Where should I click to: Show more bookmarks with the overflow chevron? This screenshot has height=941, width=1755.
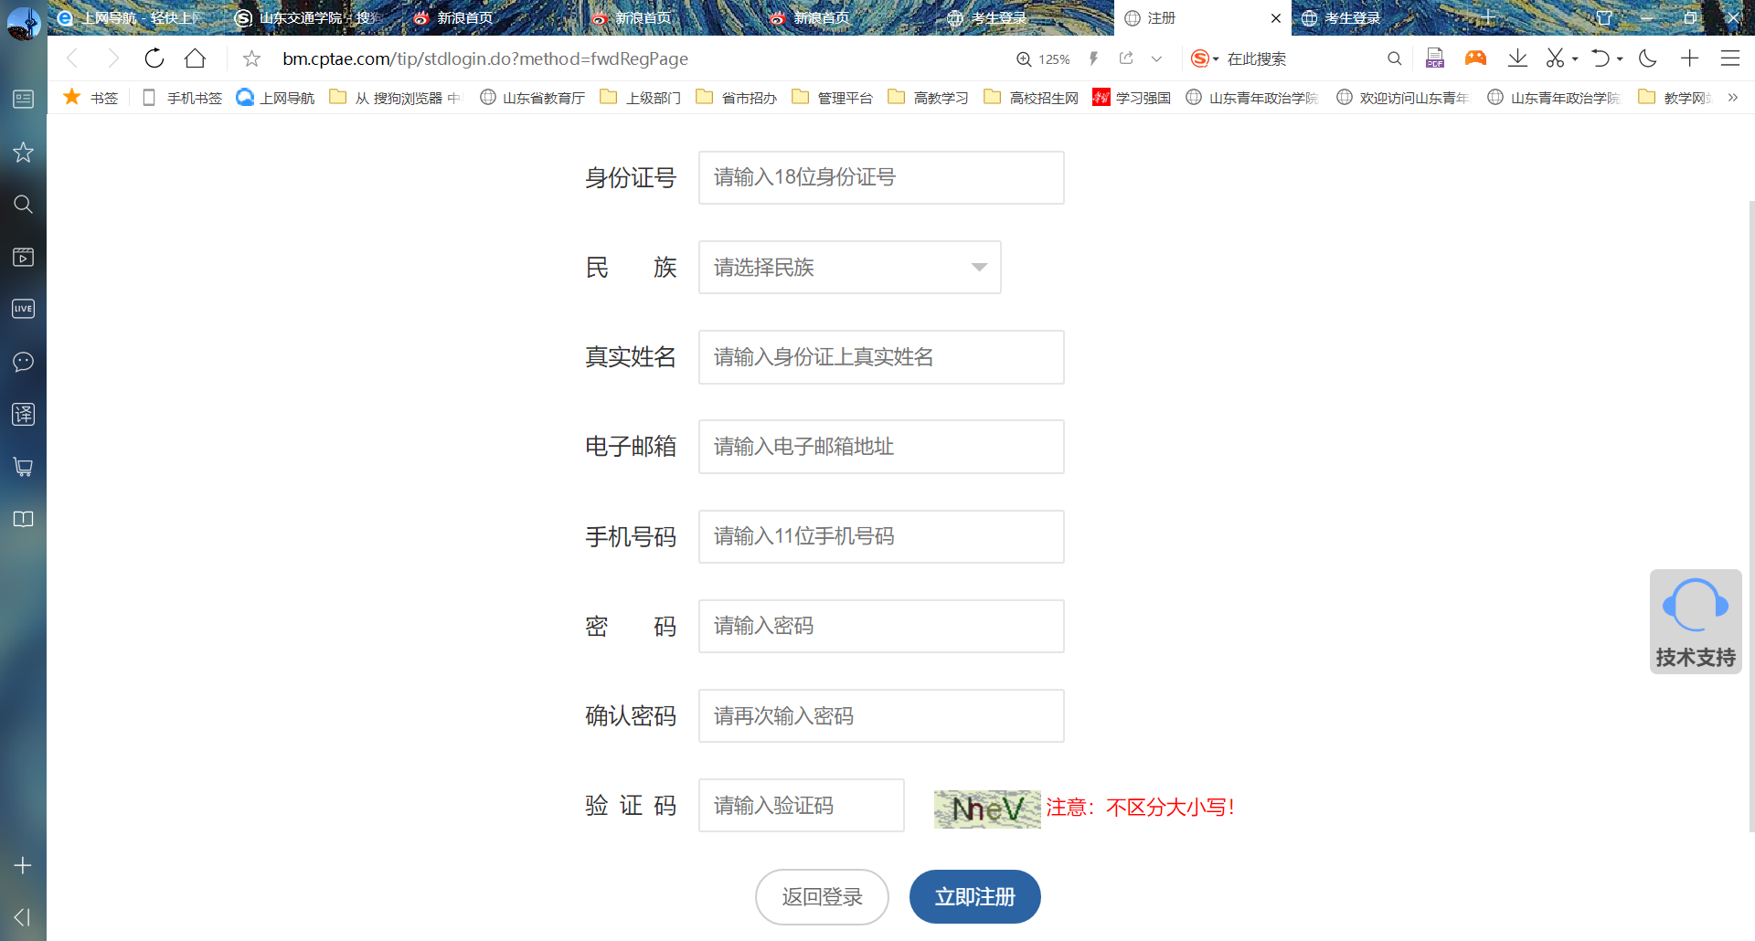tap(1732, 98)
